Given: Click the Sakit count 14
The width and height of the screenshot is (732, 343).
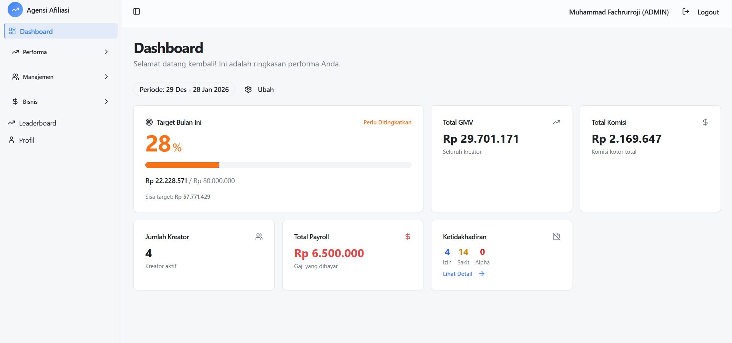Looking at the screenshot, I should [x=463, y=252].
